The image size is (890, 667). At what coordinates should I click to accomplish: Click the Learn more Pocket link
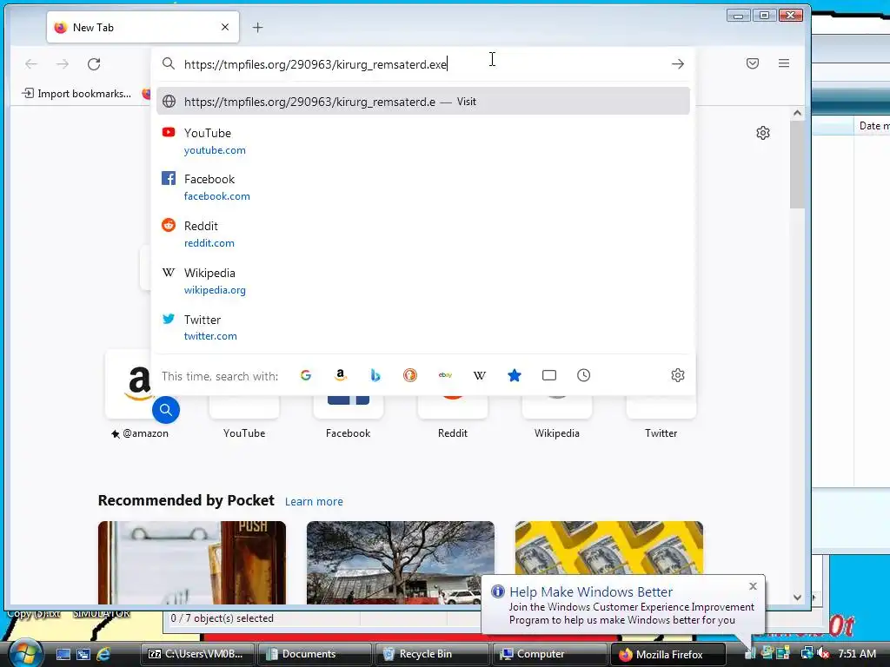(314, 501)
